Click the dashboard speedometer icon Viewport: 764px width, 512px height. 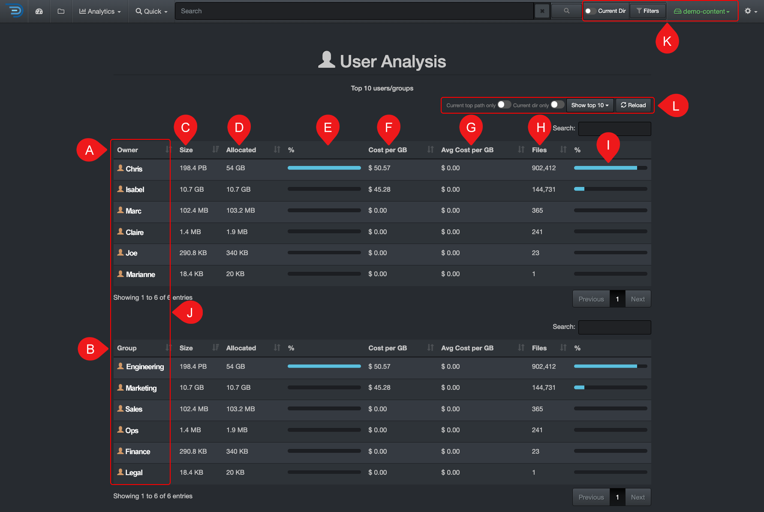[39, 11]
